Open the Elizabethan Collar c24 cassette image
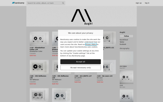 39,39
